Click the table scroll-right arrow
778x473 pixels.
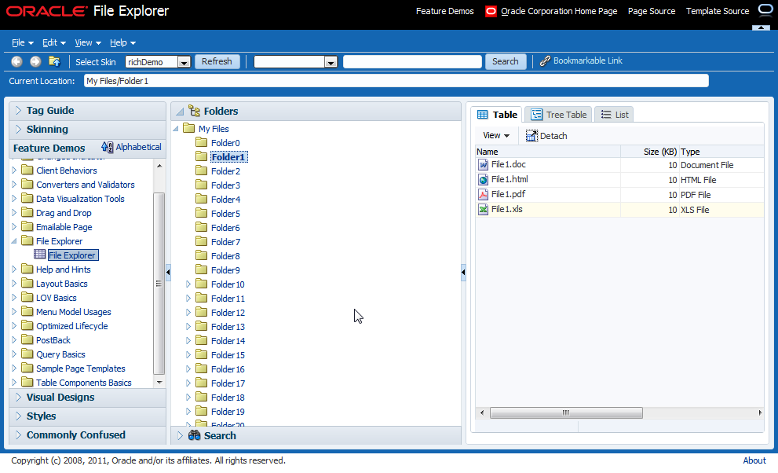(760, 412)
